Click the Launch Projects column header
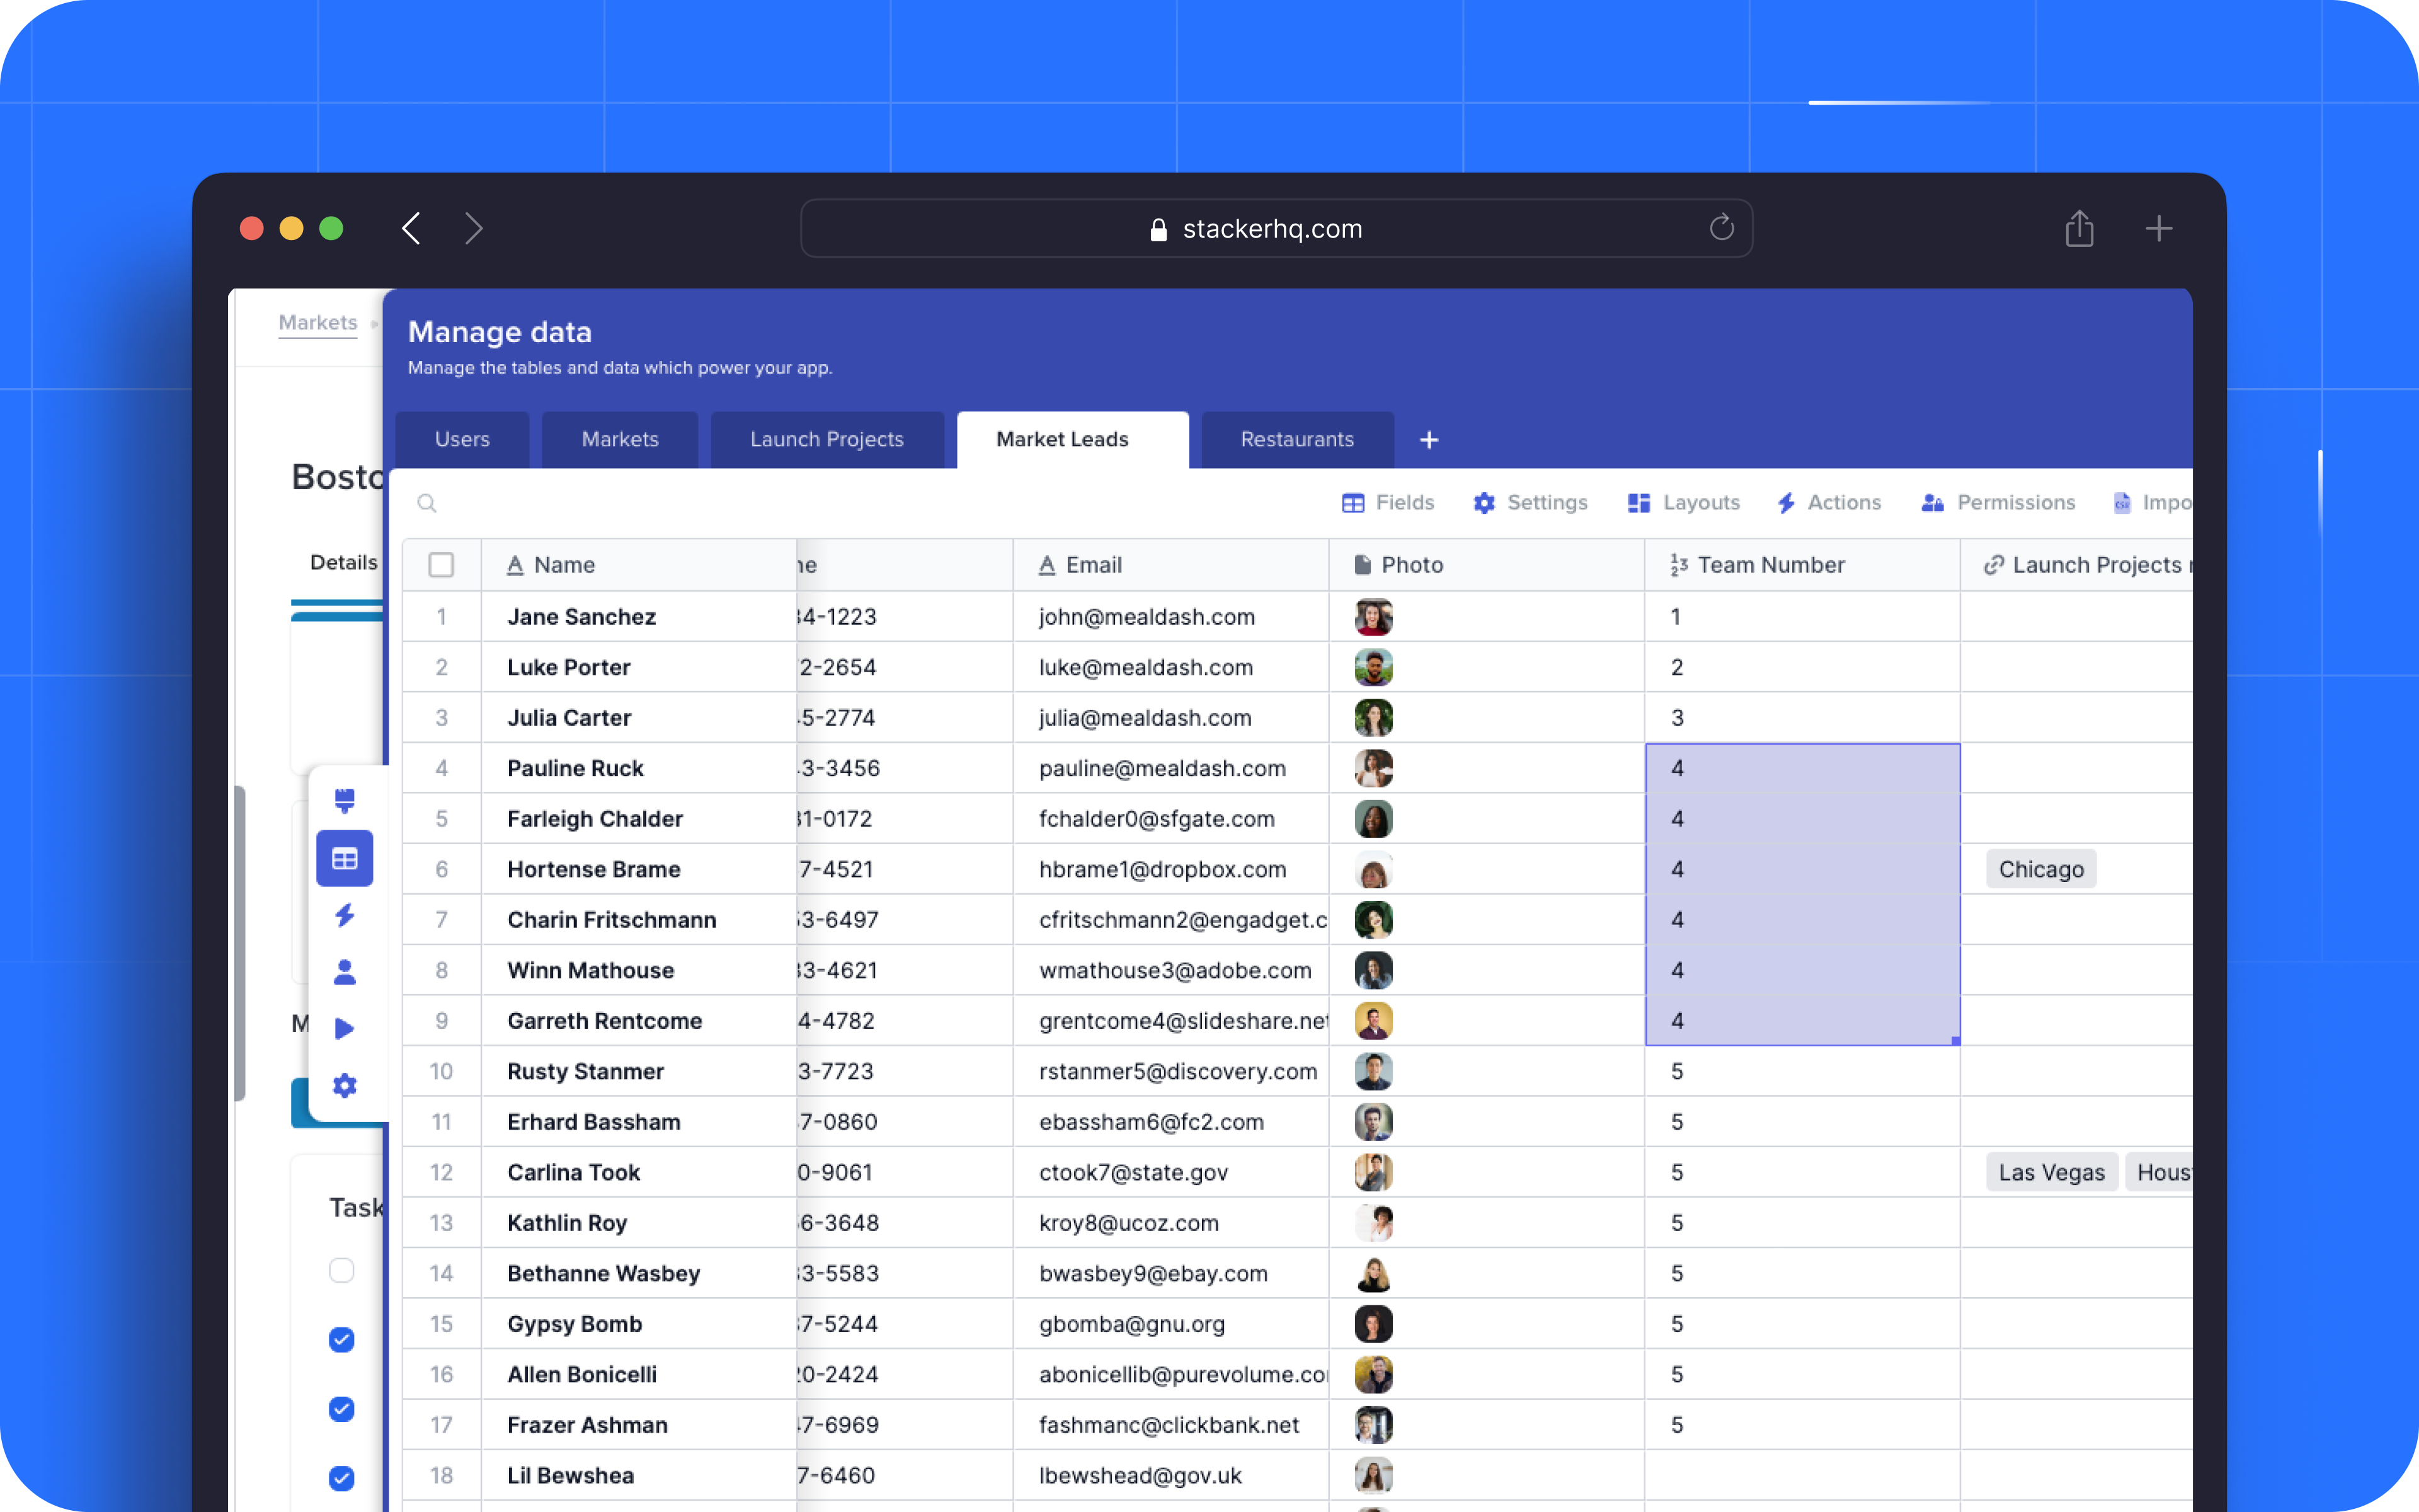Screen dimensions: 2419x1512 click(2077, 565)
